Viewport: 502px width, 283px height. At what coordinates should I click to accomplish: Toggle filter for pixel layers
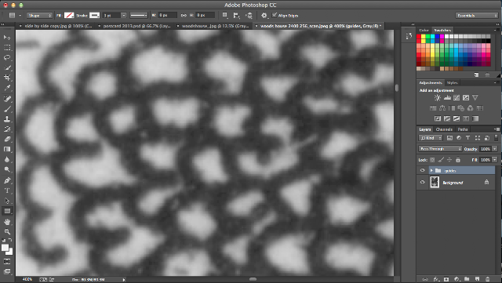click(449, 138)
